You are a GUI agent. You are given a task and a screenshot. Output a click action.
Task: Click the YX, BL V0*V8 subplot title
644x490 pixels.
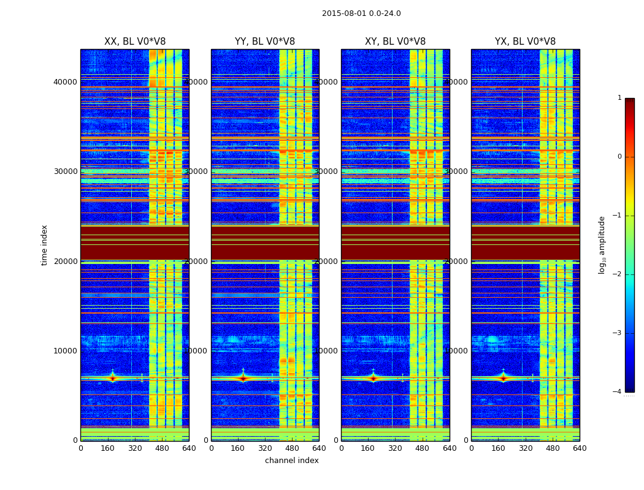point(525,42)
